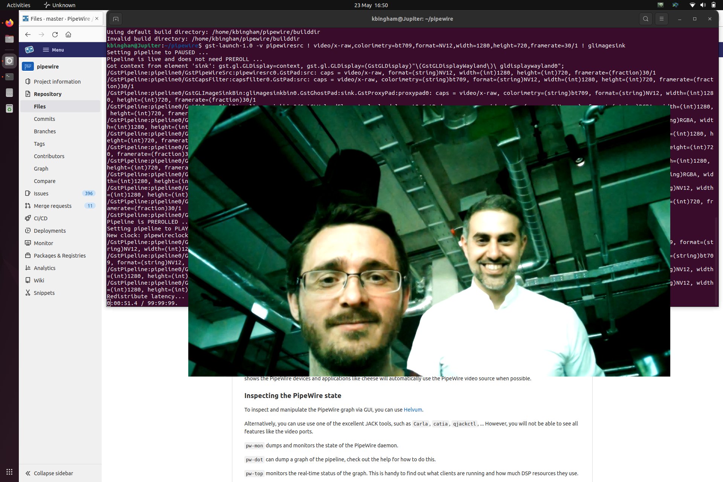Screen dimensions: 723x482
Task: Open the Commits sidebar item
Action: coord(44,119)
